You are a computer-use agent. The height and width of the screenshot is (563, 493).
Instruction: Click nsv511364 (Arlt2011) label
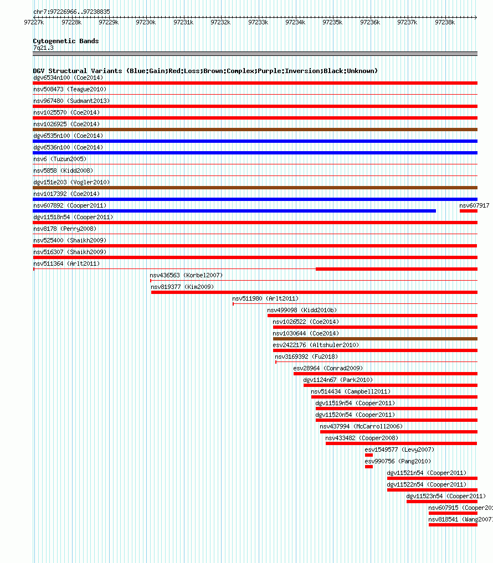click(66, 264)
